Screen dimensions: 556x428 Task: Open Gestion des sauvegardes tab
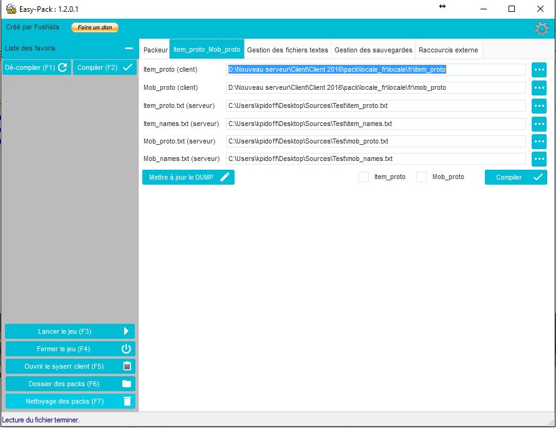(x=373, y=50)
